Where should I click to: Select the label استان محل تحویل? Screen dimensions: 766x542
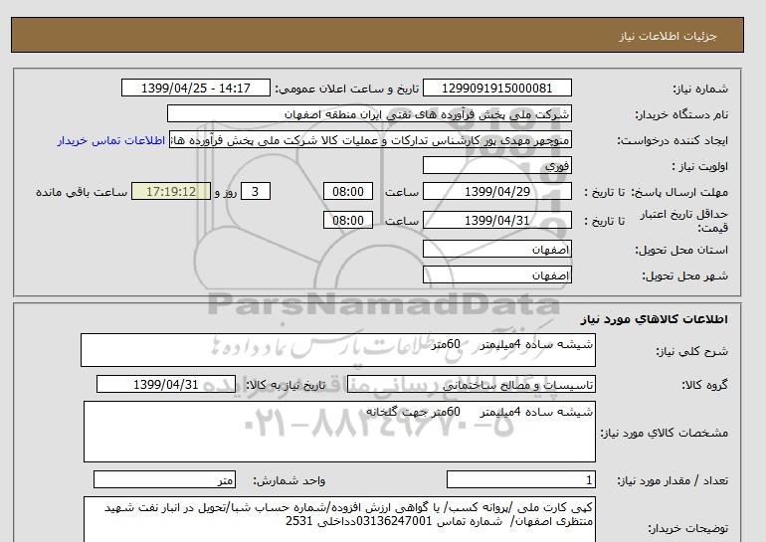(x=681, y=250)
